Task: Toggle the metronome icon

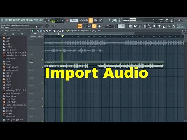Action: 81,20
